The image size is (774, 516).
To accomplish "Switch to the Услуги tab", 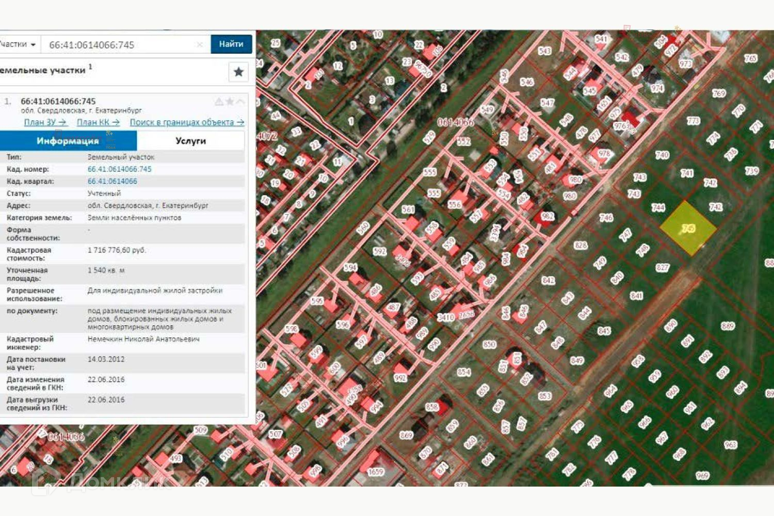I will click(x=191, y=141).
